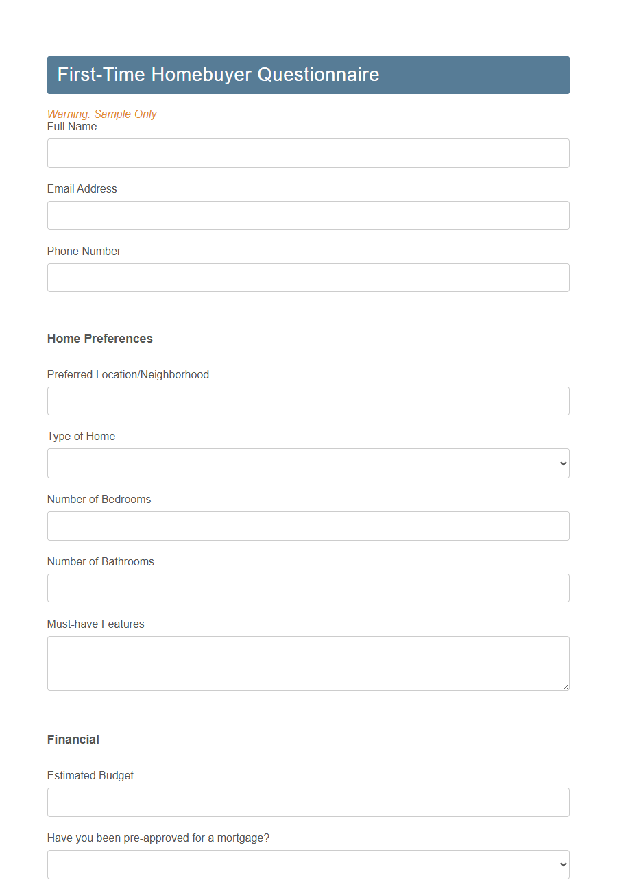Click the Home Preferences section heading
The width and height of the screenshot is (617, 891).
point(99,339)
